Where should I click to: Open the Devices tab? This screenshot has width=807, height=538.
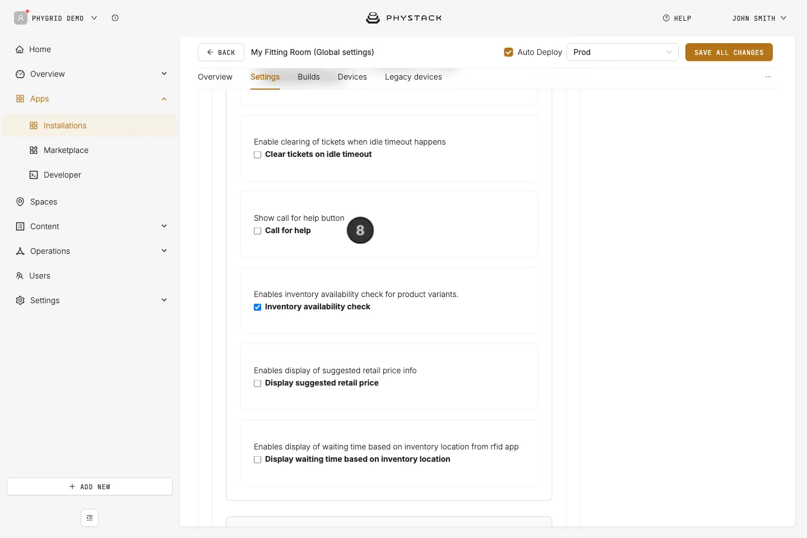[353, 77]
